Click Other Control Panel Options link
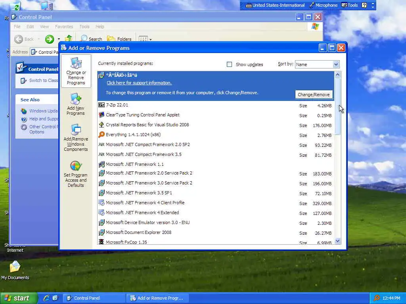406x304 pixels. tap(44, 129)
